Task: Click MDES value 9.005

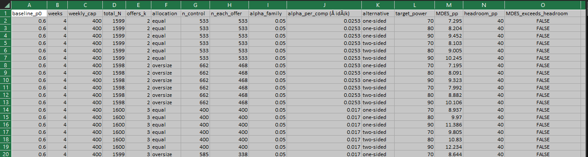Action: 449,51
